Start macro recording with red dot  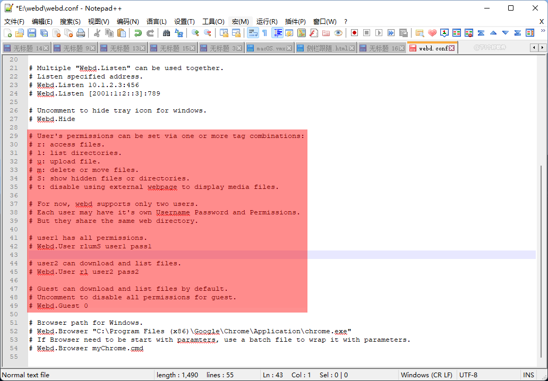click(x=354, y=33)
